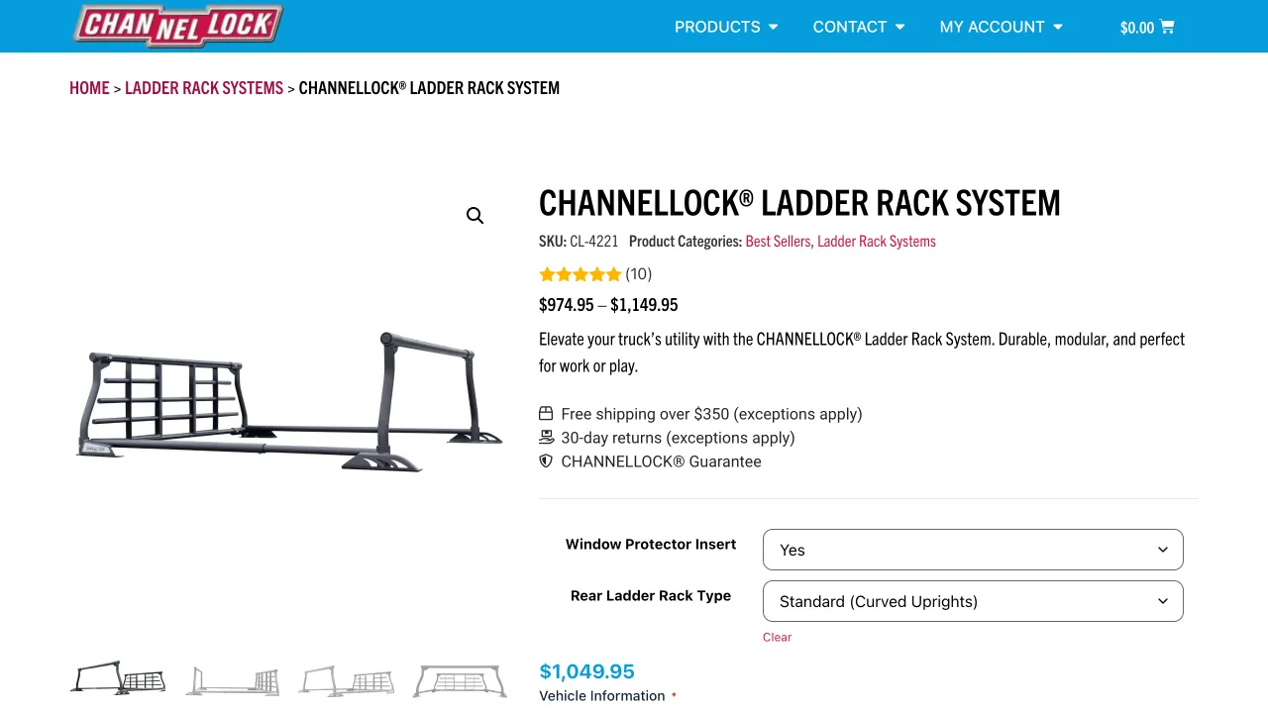Image resolution: width=1268 pixels, height=713 pixels.
Task: Select the last product thumbnail image
Action: point(460,679)
